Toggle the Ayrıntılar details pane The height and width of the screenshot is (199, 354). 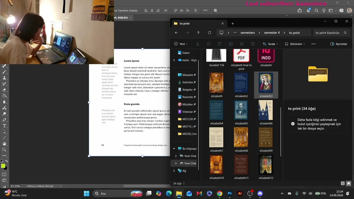point(339,44)
